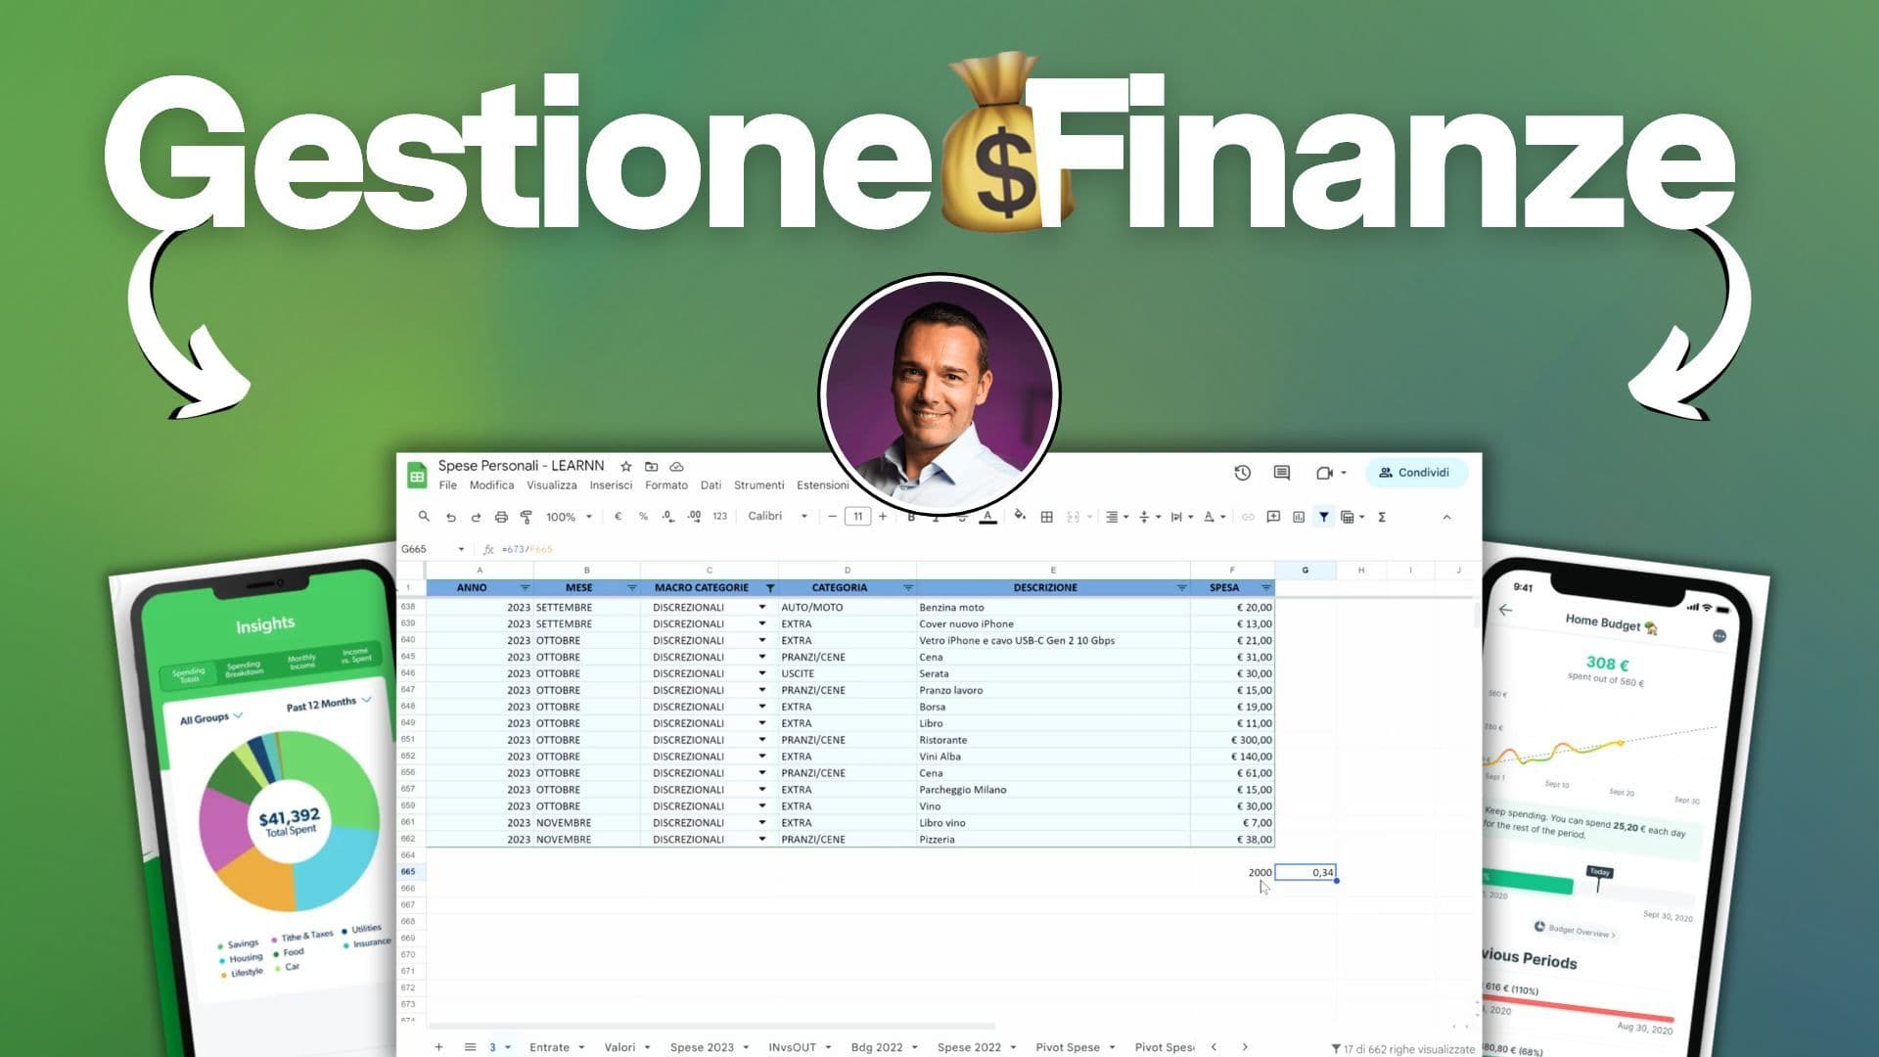Click the font size field showing 11
1879x1057 pixels.
pyautogui.click(x=857, y=517)
